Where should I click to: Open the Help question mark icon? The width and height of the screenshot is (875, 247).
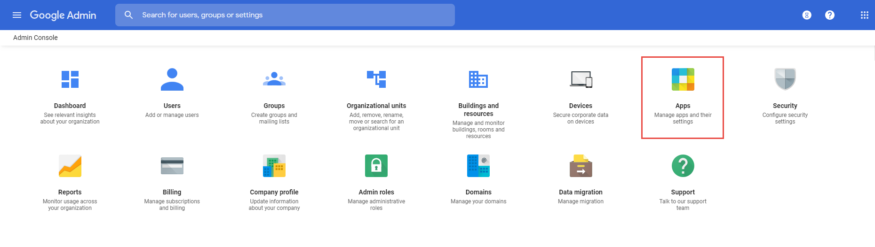point(830,15)
